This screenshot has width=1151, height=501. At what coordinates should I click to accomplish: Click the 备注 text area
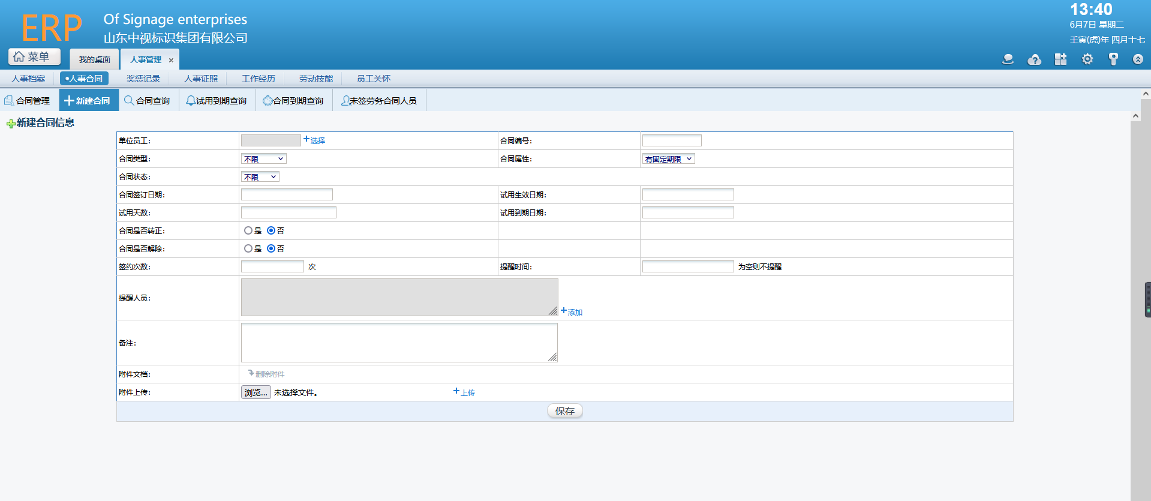coord(399,343)
